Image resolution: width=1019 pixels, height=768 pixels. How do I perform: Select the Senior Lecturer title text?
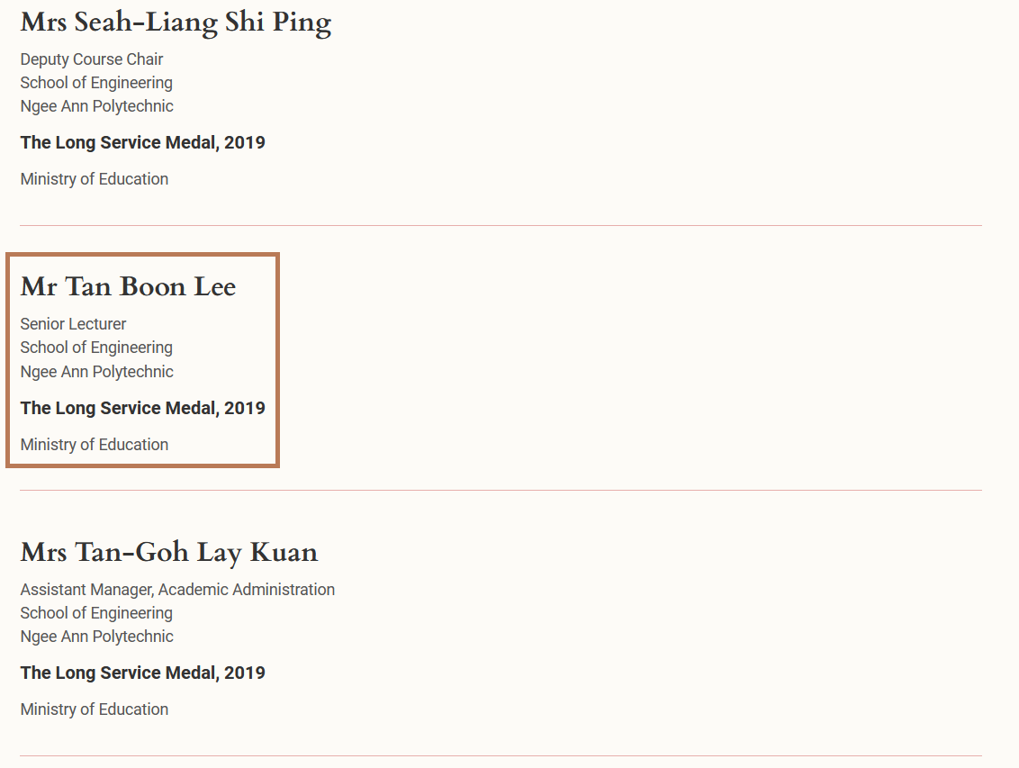(x=73, y=323)
